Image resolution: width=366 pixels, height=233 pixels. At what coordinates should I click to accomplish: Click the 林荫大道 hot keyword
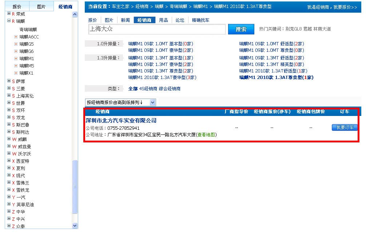(x=322, y=29)
